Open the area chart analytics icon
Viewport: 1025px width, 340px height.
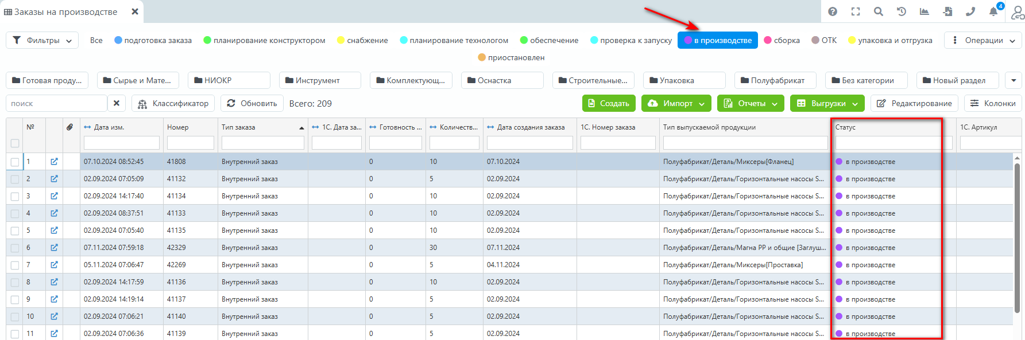tap(925, 11)
